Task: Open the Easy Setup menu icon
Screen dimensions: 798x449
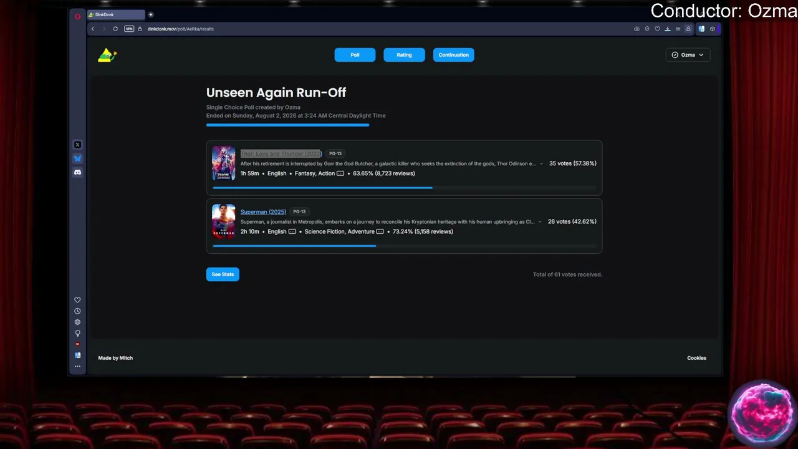Action: tap(678, 29)
